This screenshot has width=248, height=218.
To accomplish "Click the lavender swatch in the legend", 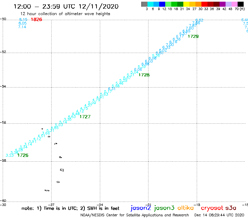I will point(228,4).
